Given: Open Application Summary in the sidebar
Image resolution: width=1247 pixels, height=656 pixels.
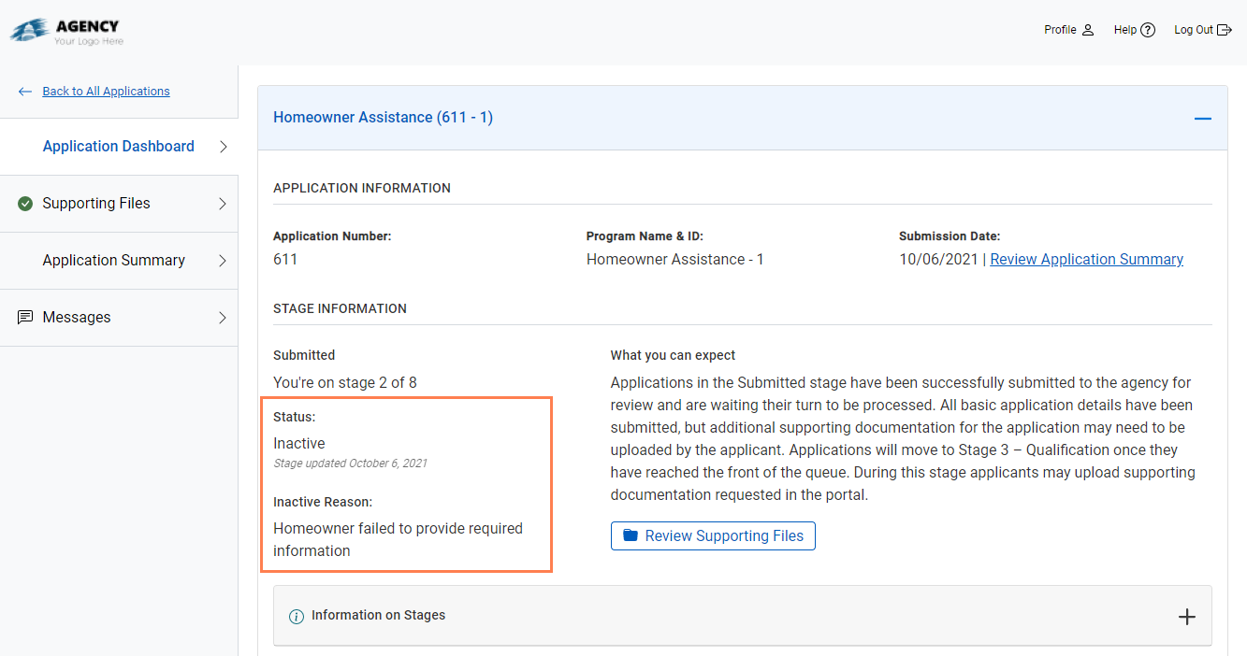Looking at the screenshot, I should pos(113,261).
